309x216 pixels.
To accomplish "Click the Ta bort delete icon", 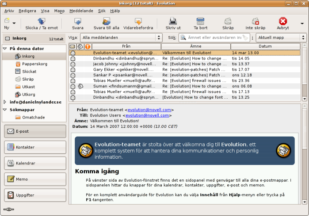I will 200,21.
